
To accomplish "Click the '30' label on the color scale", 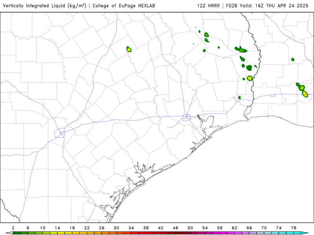I will [x=117, y=228].
